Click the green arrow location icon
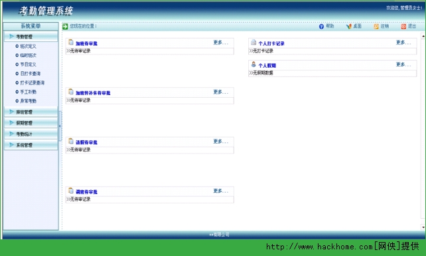 [x=65, y=27]
